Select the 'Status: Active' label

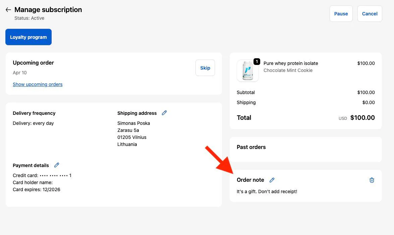tap(29, 18)
